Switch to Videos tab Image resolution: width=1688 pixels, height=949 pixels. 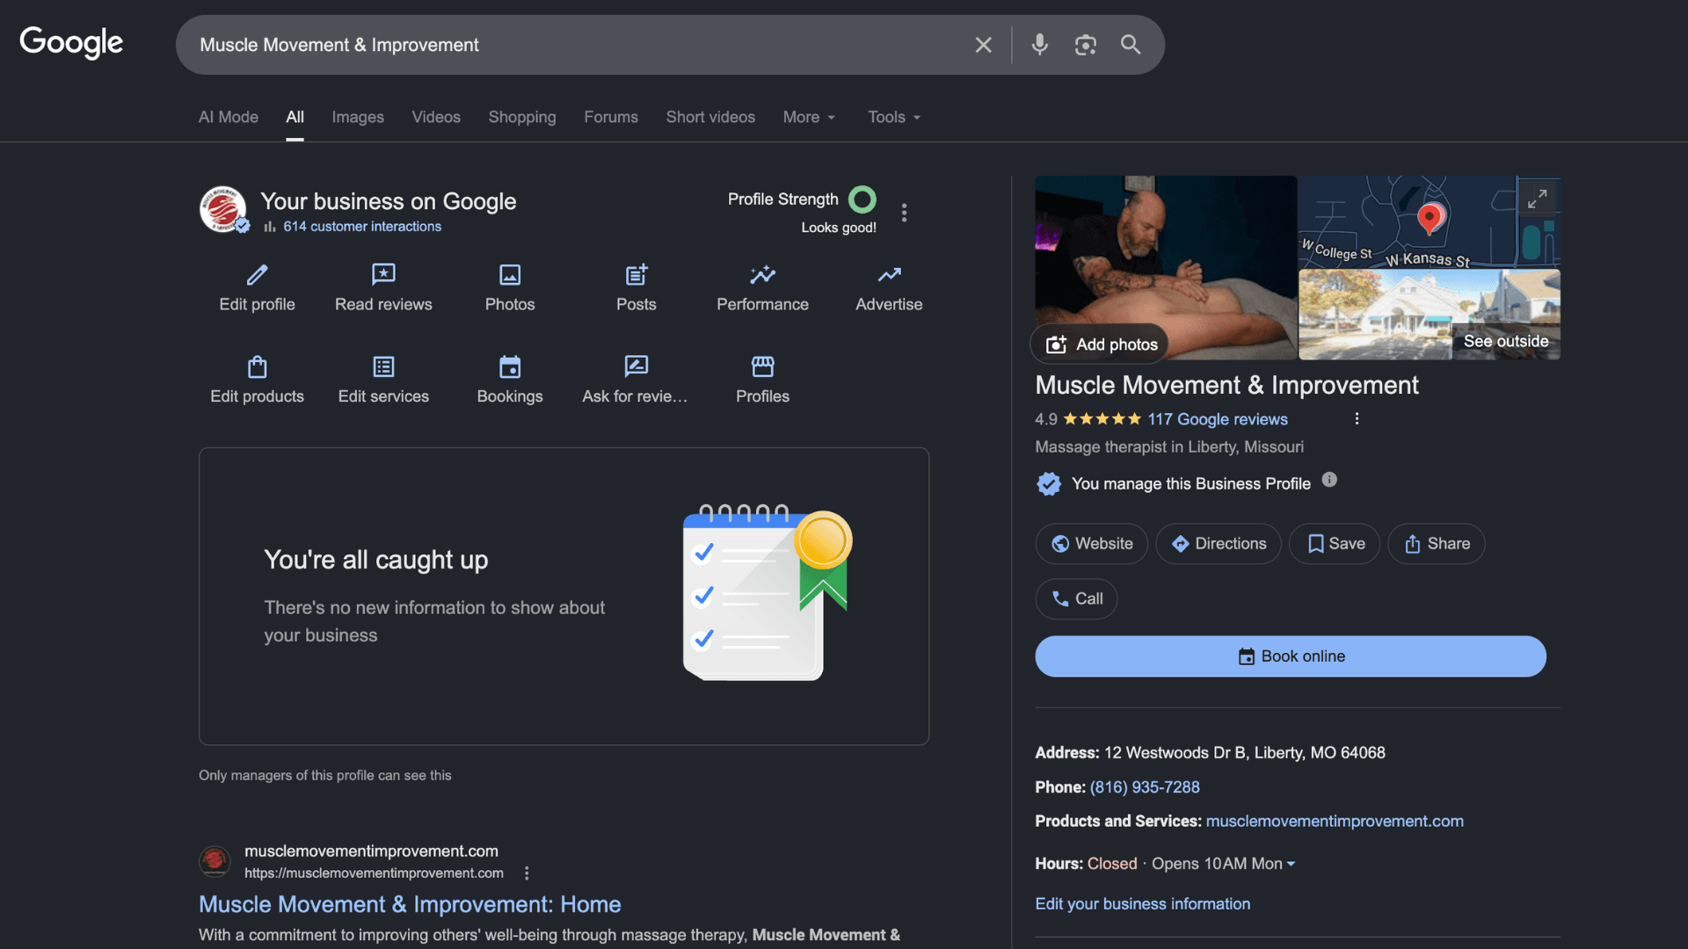[436, 117]
